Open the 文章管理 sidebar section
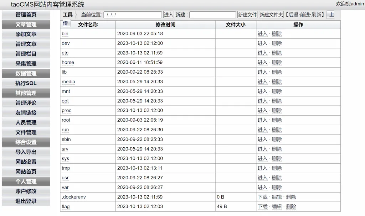Viewport: 365px width, 216px height. coord(25,24)
